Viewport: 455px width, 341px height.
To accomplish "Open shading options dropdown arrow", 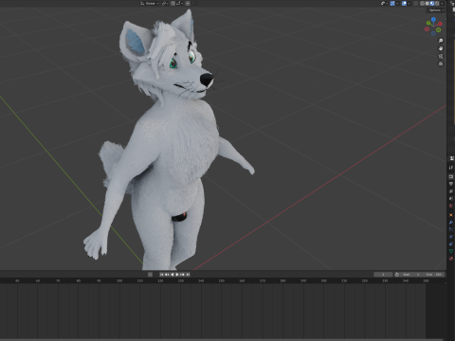I will (x=442, y=4).
